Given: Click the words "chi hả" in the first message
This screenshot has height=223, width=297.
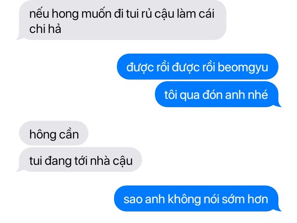Looking at the screenshot, I should click(x=45, y=29).
